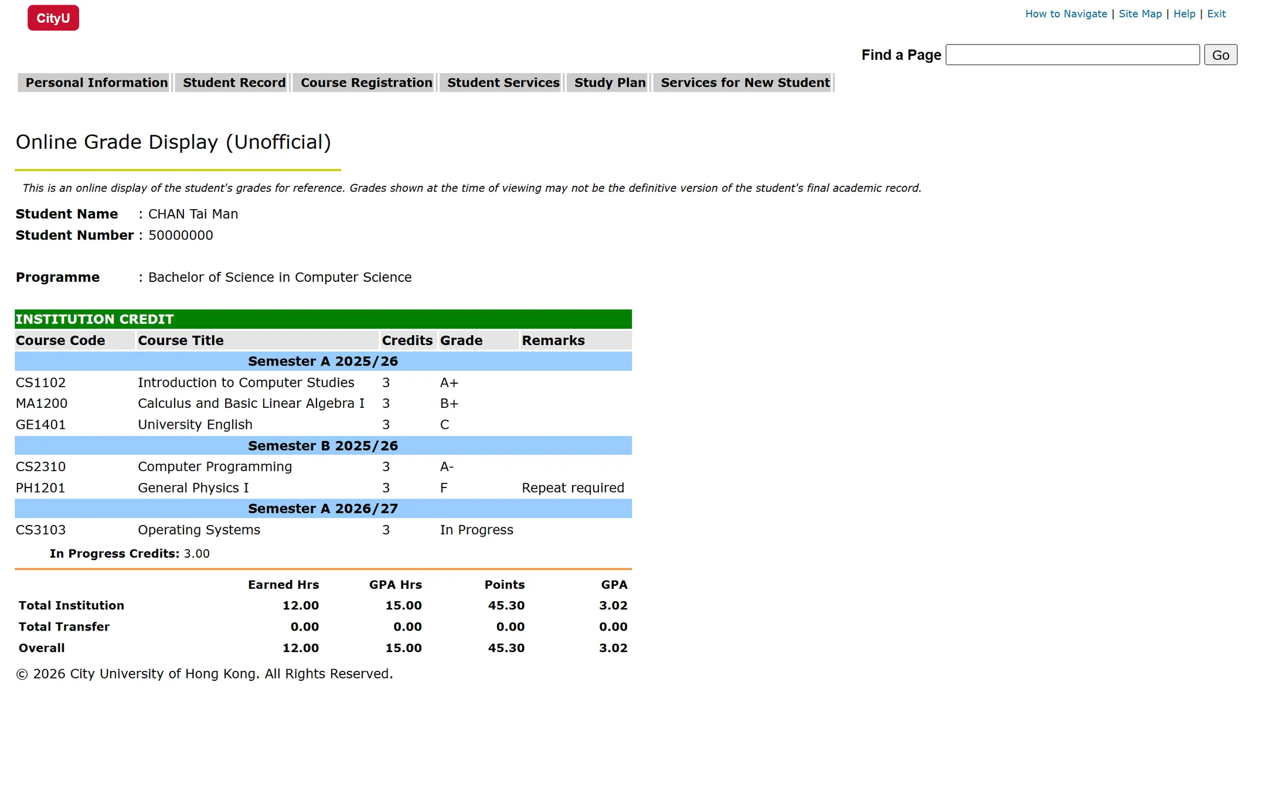This screenshot has width=1266, height=791.
Task: Click the Total Institution row label
Action: pyautogui.click(x=72, y=606)
